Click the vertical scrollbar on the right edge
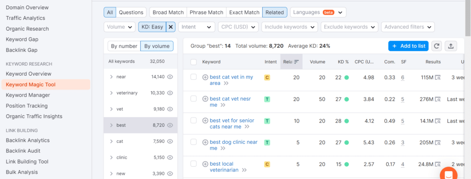The height and width of the screenshot is (179, 471). (468, 18)
